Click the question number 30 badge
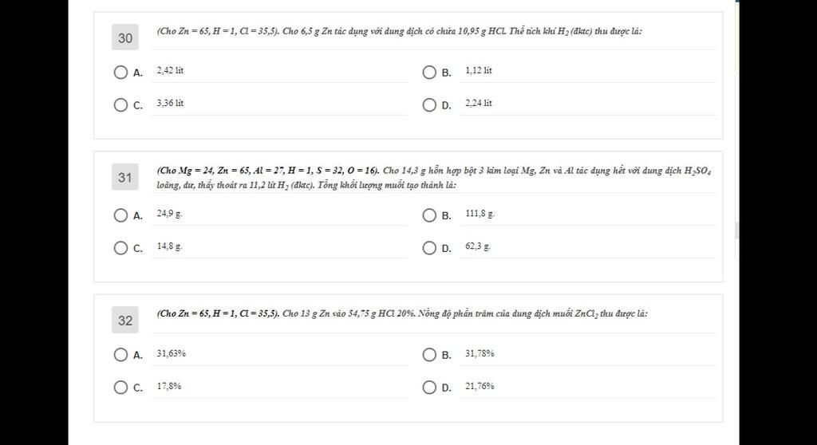Screen dimensions: 817x445 [125, 37]
